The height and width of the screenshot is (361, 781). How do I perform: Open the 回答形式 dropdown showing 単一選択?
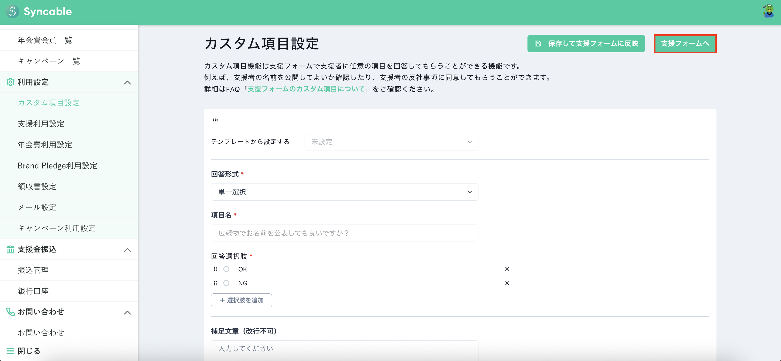click(344, 192)
